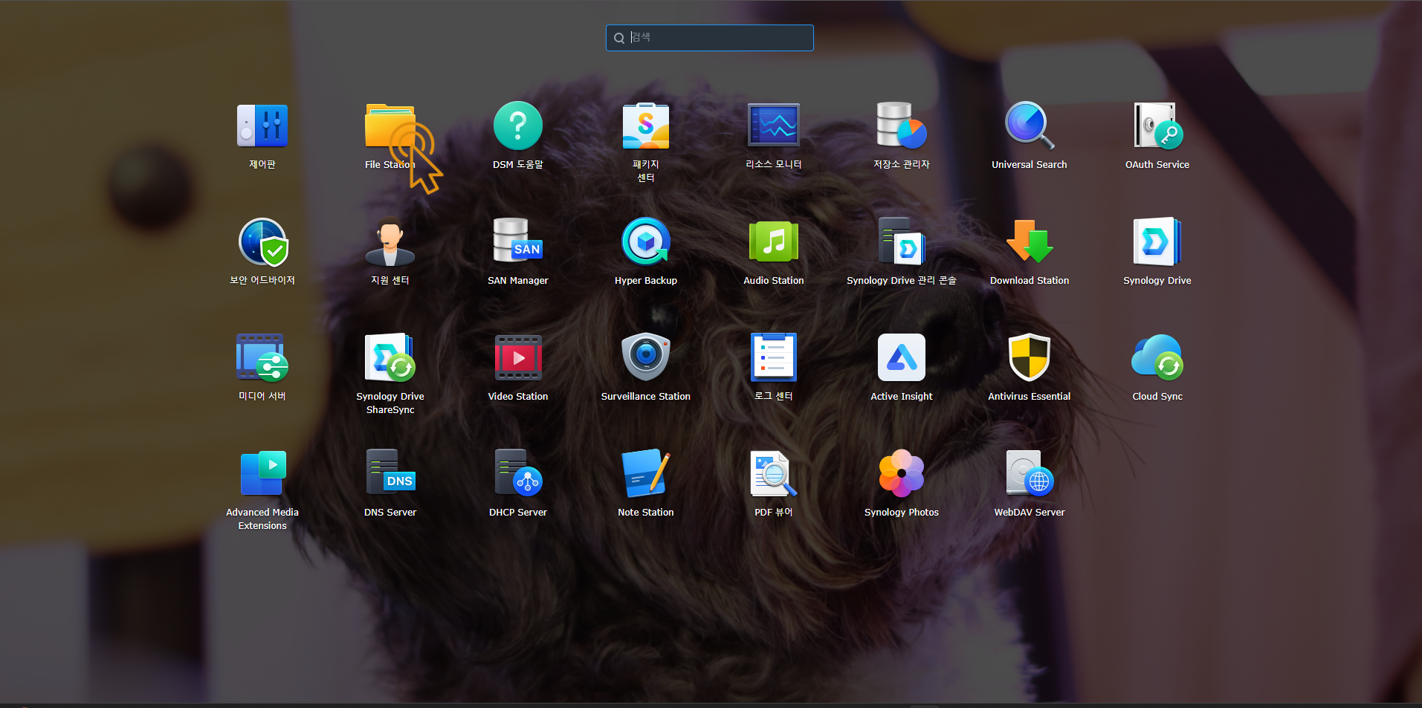1422x708 pixels.
Task: Open SAN Manager
Action: pos(518,241)
